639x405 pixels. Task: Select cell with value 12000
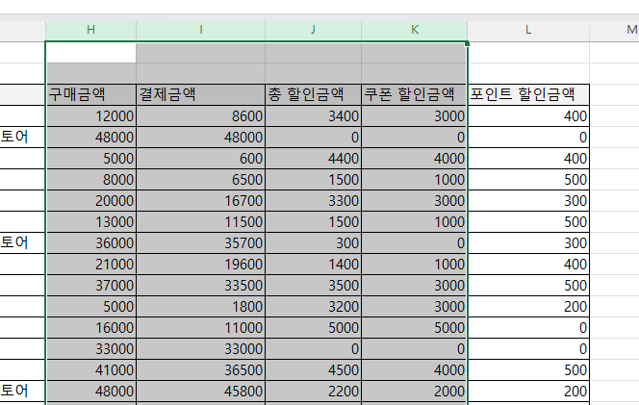point(91,116)
